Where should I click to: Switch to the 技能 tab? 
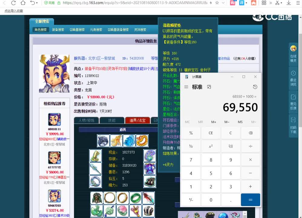(112, 121)
